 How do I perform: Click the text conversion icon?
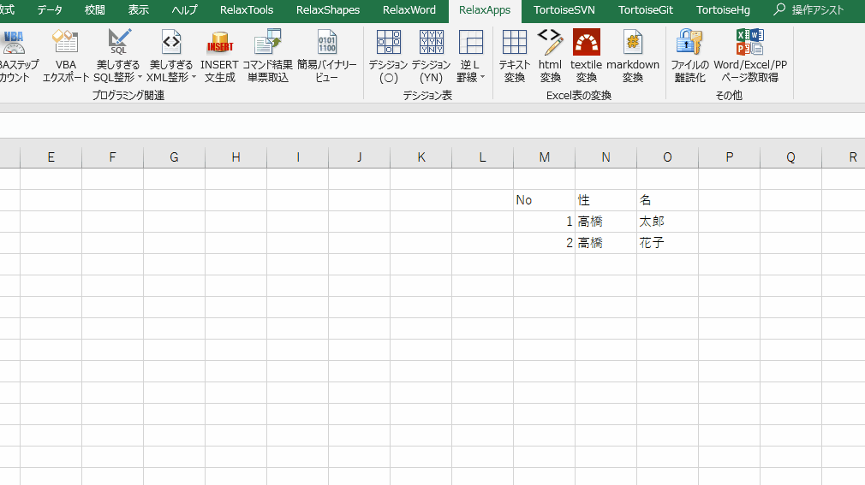[x=514, y=43]
